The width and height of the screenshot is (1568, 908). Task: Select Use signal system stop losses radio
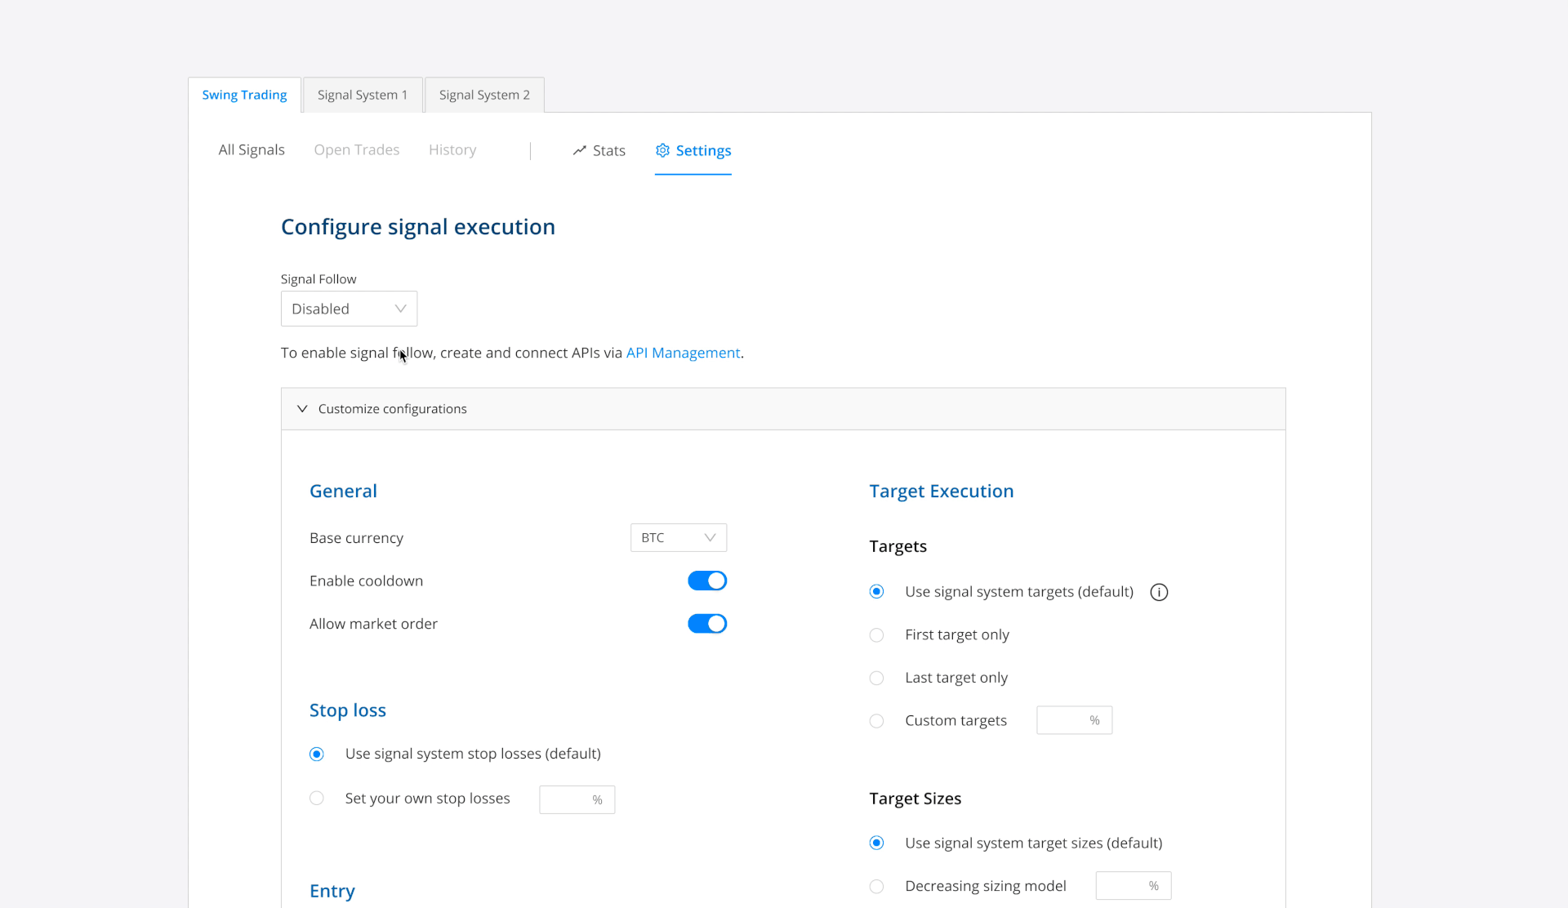click(x=317, y=754)
